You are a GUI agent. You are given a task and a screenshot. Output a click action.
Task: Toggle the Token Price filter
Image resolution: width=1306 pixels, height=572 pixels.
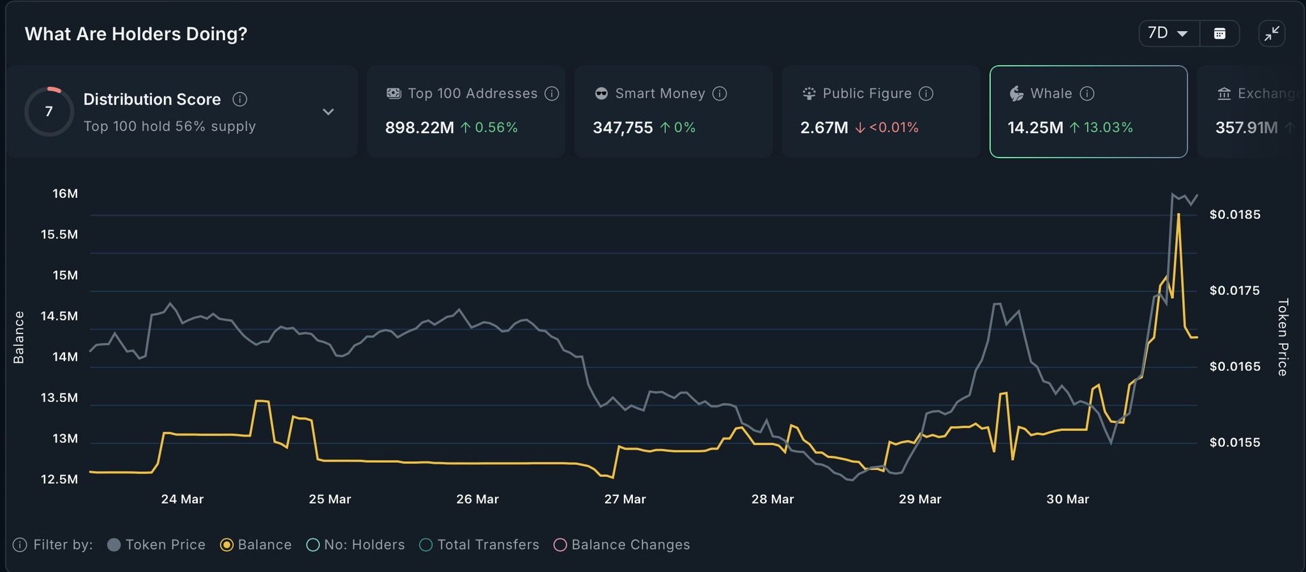(x=114, y=545)
